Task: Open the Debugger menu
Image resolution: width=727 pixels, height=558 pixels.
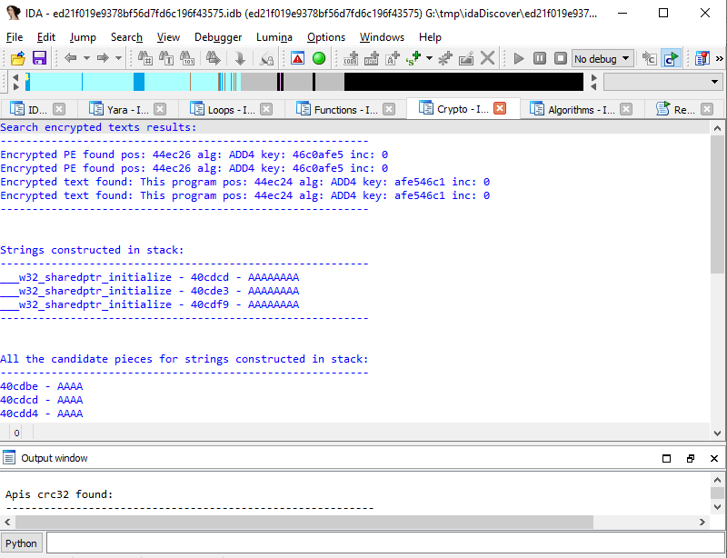Action: click(x=218, y=37)
